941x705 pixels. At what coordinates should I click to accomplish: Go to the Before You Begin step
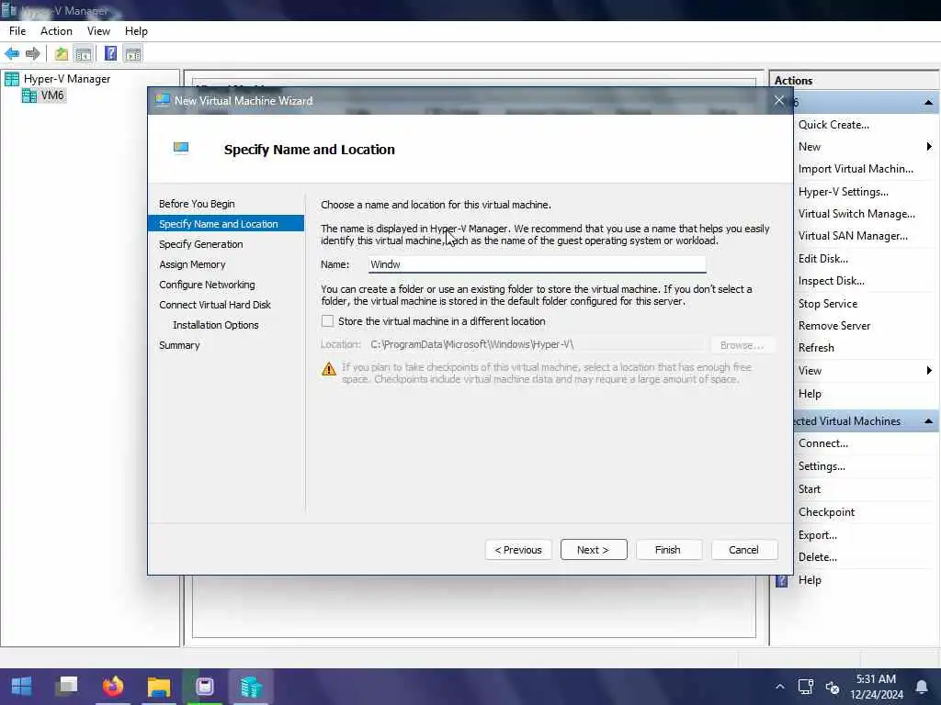197,204
